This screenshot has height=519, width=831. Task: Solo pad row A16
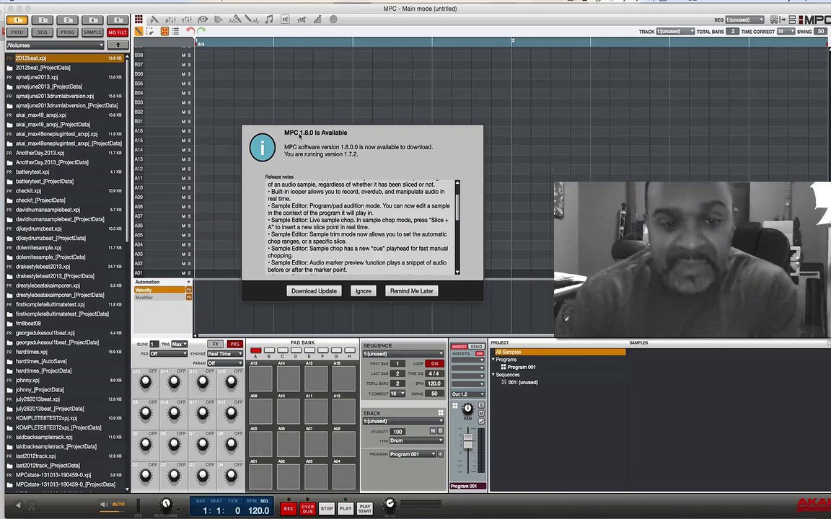click(189, 130)
